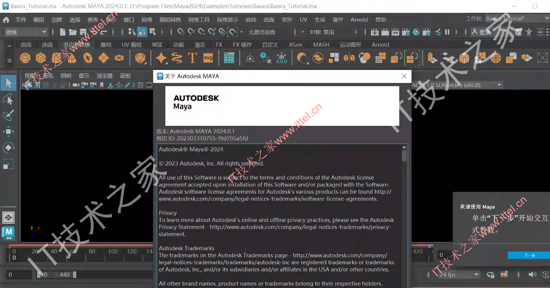Screen dimensions: 550x288
Task: Click the SVG import shelf icon
Action: coord(208,58)
